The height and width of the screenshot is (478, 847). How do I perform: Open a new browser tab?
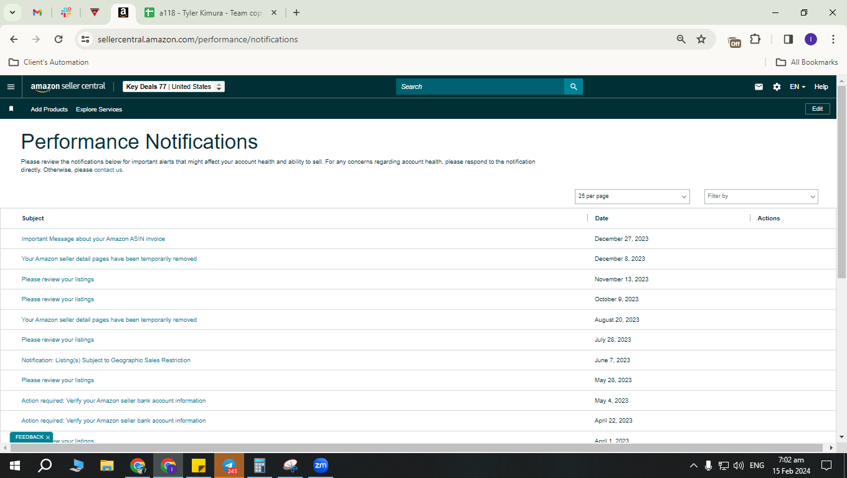296,12
